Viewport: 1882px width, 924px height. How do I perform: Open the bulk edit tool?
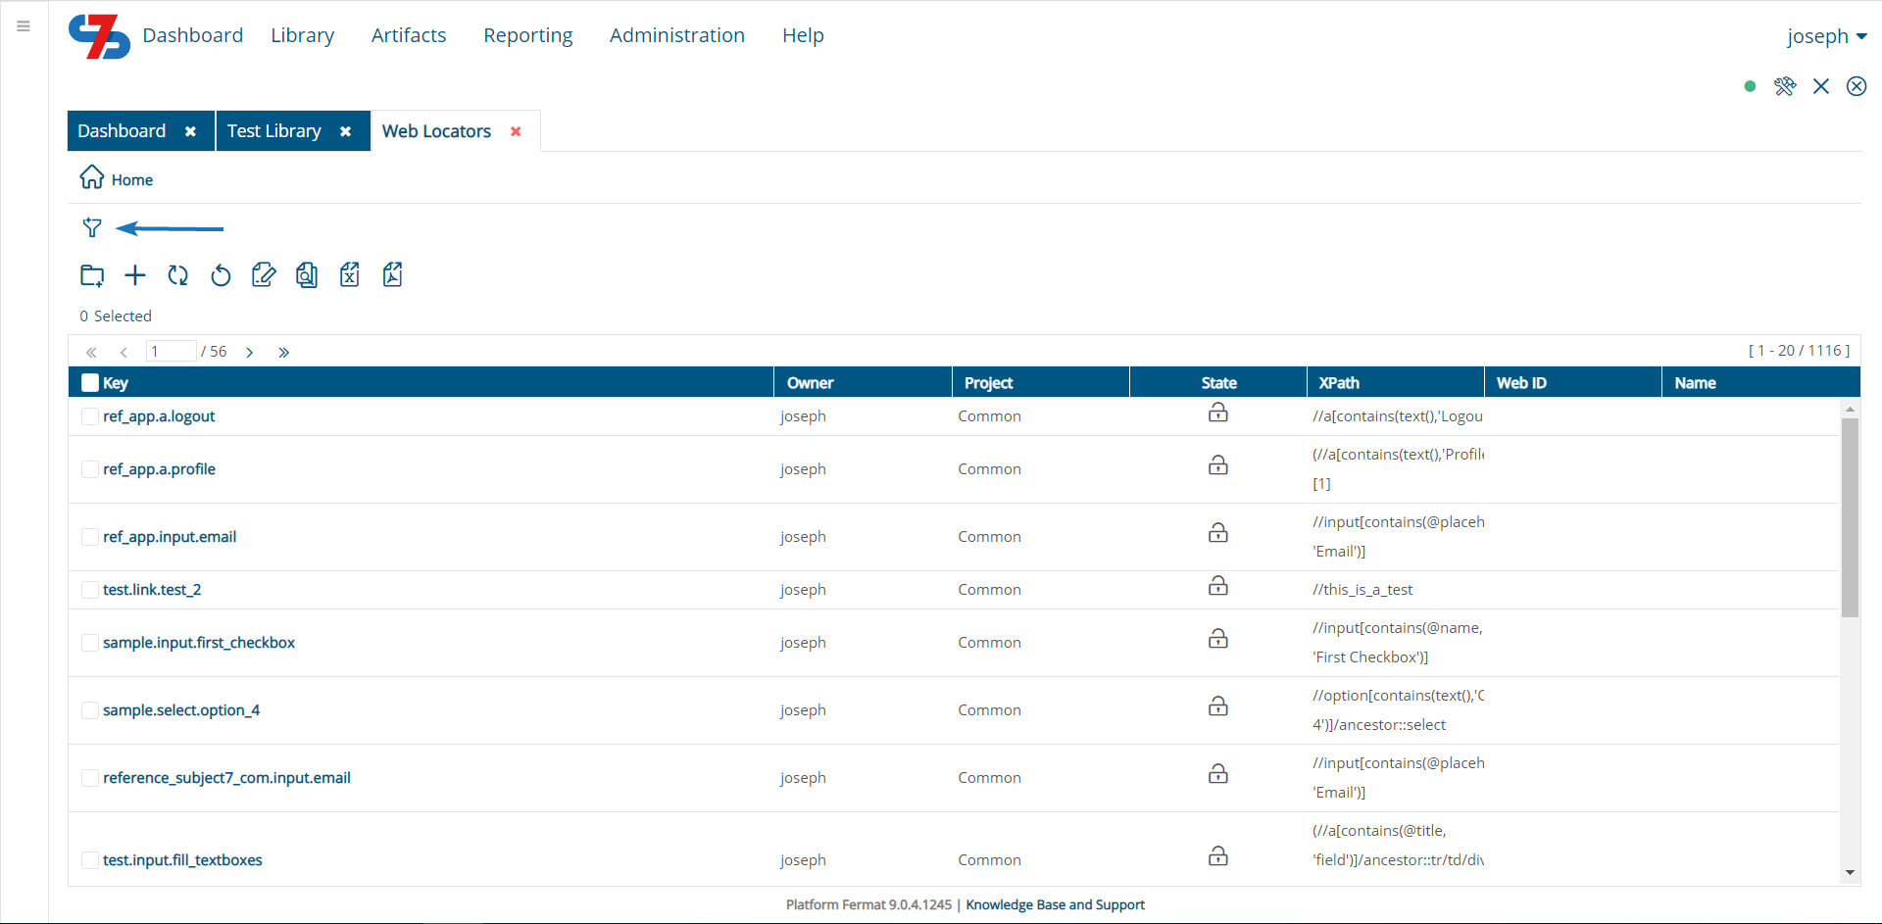(x=264, y=275)
